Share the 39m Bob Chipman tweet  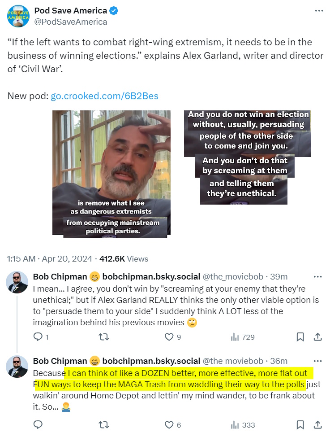pos(318,337)
